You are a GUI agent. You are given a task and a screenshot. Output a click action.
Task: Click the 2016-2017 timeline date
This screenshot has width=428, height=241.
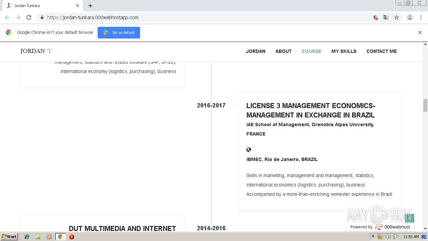(x=211, y=105)
